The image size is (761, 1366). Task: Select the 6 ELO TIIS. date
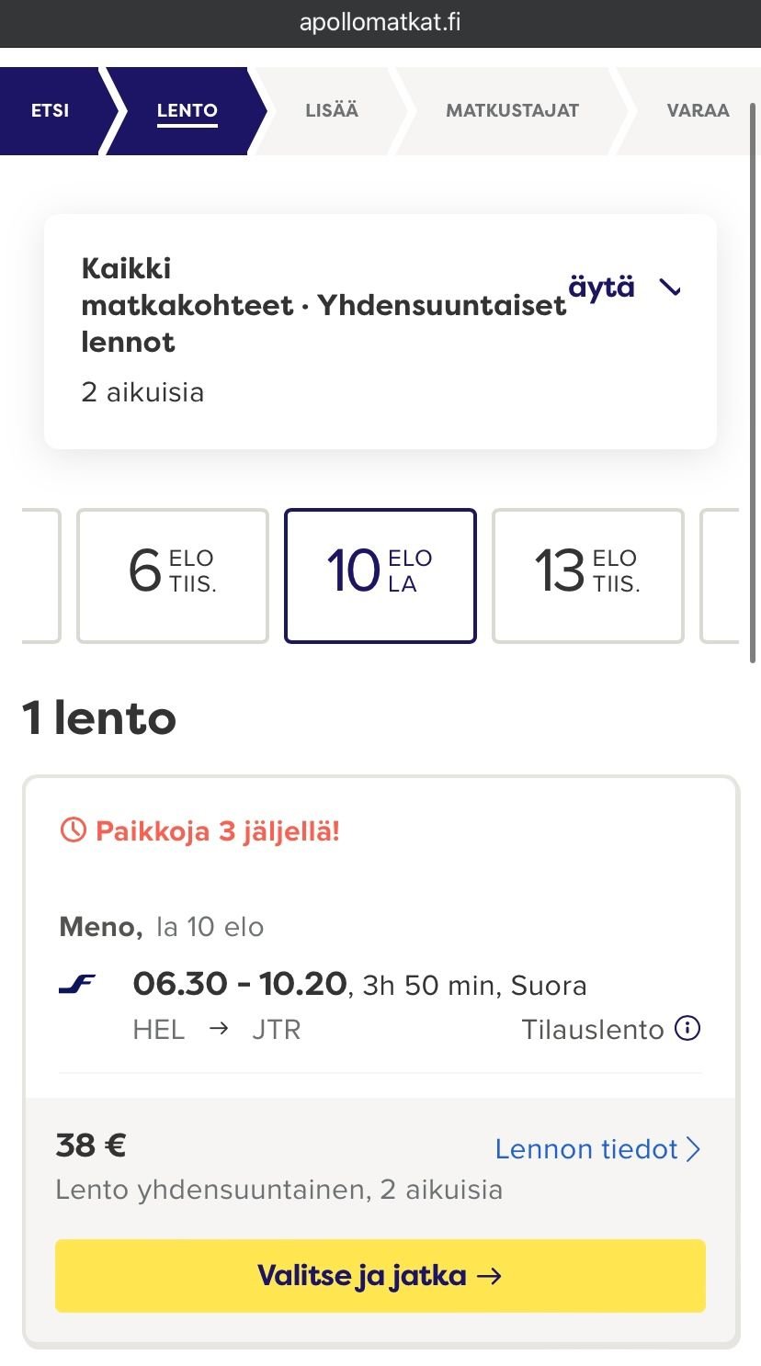point(173,576)
